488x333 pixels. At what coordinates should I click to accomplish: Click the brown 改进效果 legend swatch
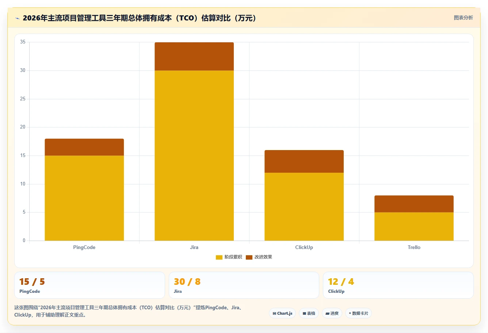click(x=249, y=257)
